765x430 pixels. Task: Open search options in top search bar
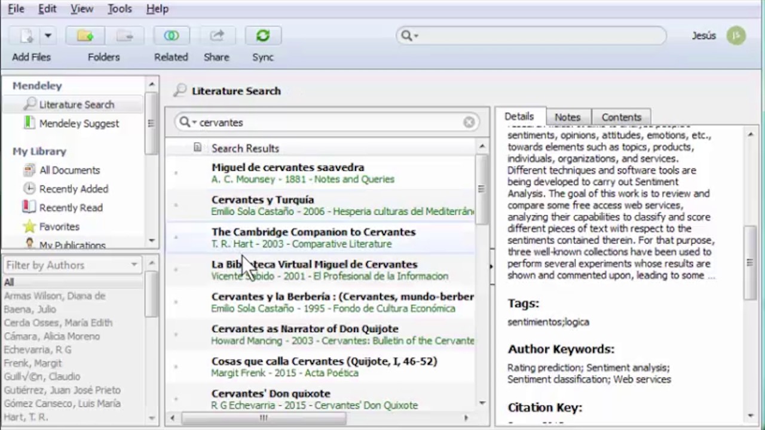(x=409, y=36)
